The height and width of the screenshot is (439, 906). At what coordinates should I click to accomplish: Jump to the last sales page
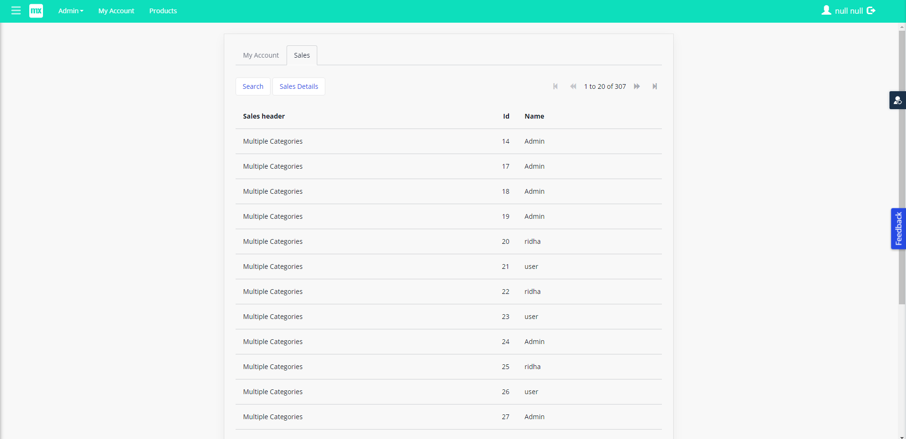click(655, 86)
